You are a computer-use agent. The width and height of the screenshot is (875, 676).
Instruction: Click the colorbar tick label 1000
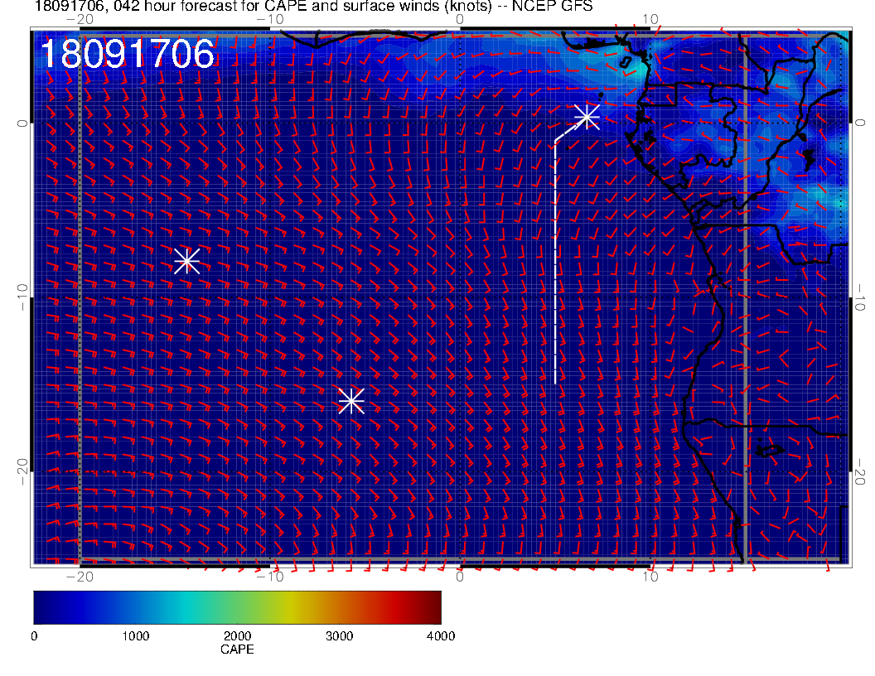136,636
